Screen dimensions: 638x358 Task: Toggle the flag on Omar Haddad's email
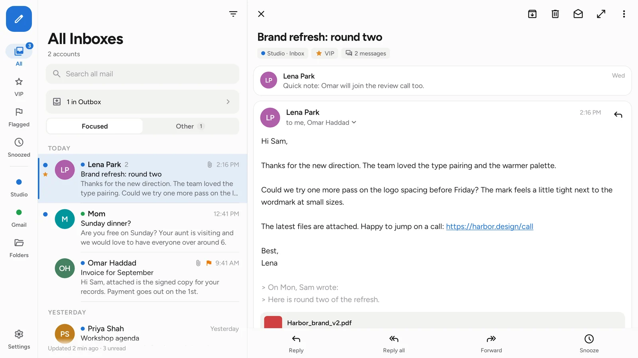point(209,263)
